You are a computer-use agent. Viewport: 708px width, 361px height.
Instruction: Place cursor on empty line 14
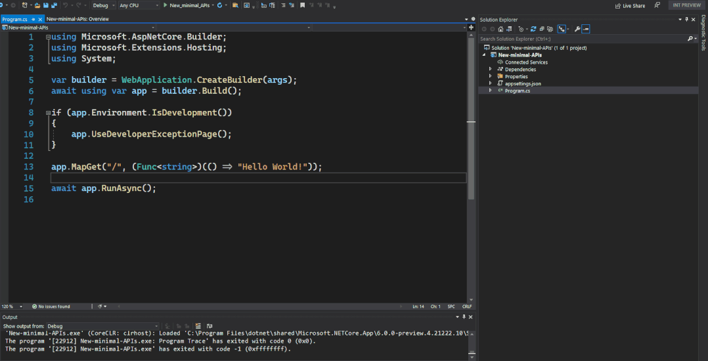pyautogui.click(x=258, y=178)
